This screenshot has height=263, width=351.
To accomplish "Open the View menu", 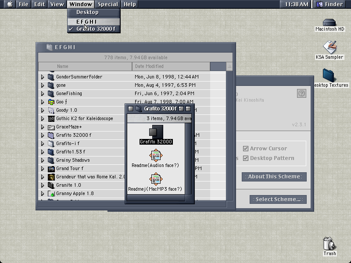I will pyautogui.click(x=57, y=4).
